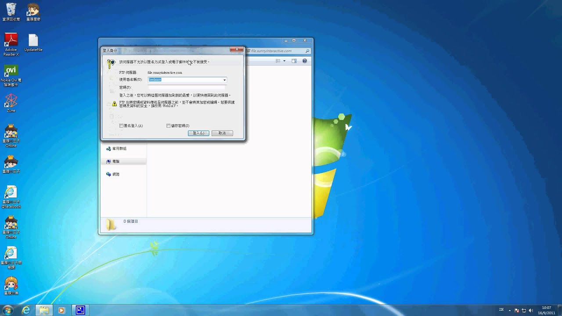Focus the Explorer search box file.sunnyinteractive.com
The height and width of the screenshot is (316, 562).
click(277, 51)
